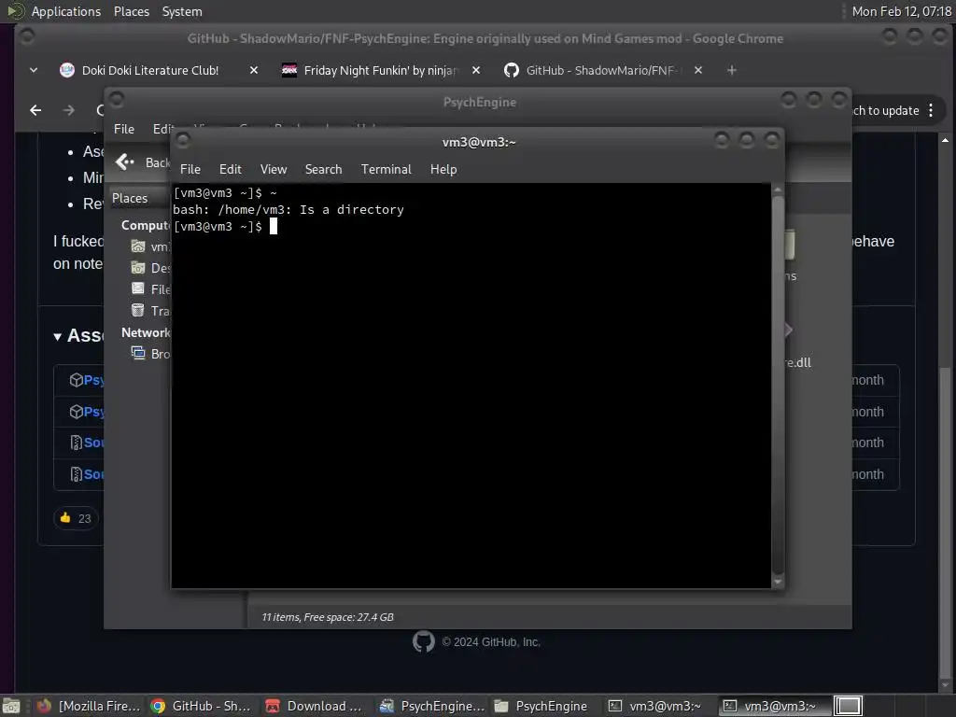Image resolution: width=956 pixels, height=717 pixels.
Task: Open Chrome three-dot menu
Action: (931, 110)
